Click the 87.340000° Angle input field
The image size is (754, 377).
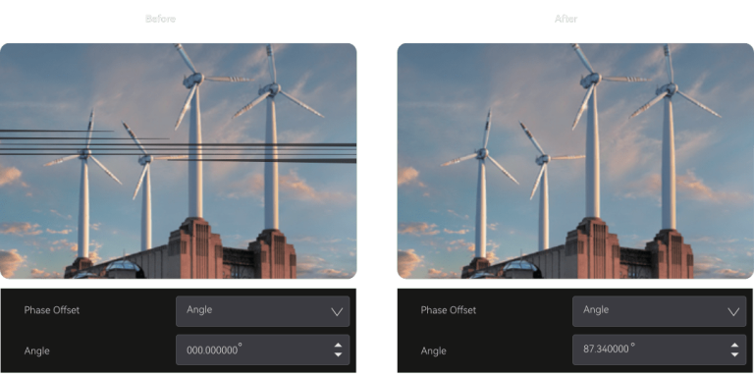(x=660, y=350)
